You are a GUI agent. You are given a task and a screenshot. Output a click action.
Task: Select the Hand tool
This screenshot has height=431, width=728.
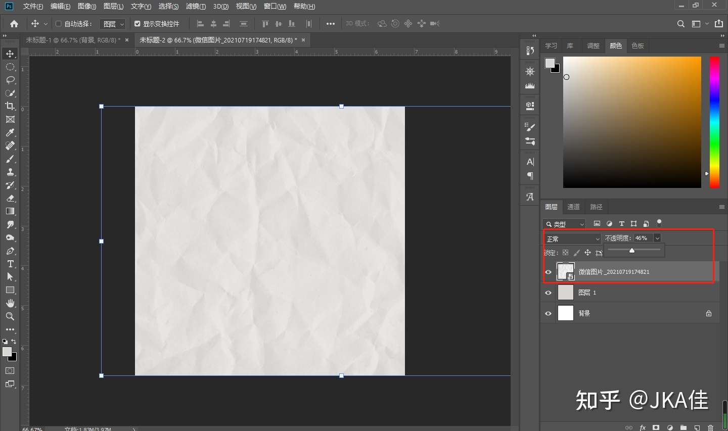pos(10,303)
